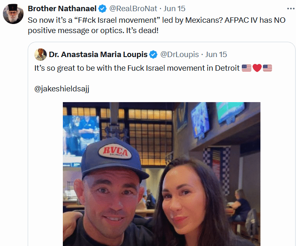This screenshot has height=246, width=296.
Task: Click the first US flag emoji
Action: pos(246,68)
